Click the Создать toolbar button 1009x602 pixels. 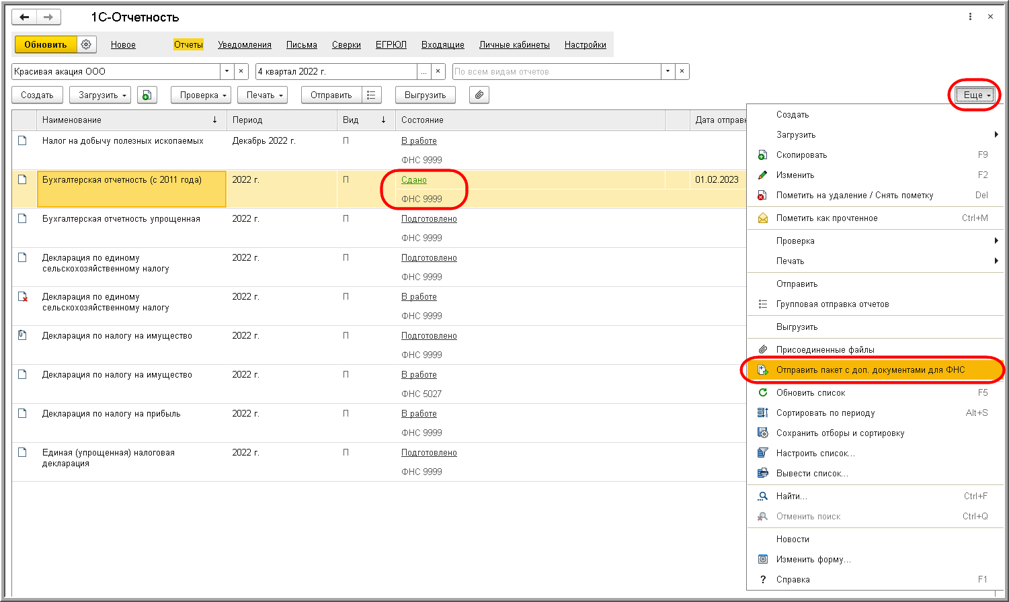click(x=37, y=95)
